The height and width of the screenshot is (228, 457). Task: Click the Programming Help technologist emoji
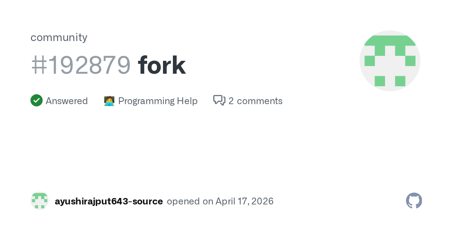coord(109,101)
